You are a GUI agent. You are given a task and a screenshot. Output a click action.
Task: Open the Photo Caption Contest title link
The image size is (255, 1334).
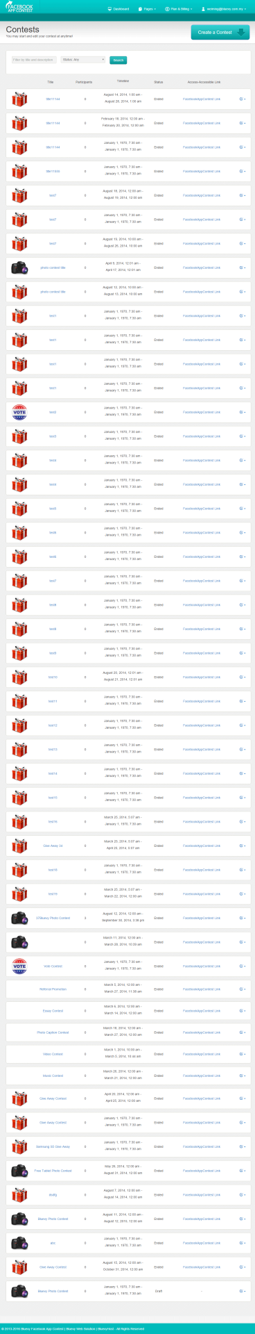pyautogui.click(x=53, y=1032)
